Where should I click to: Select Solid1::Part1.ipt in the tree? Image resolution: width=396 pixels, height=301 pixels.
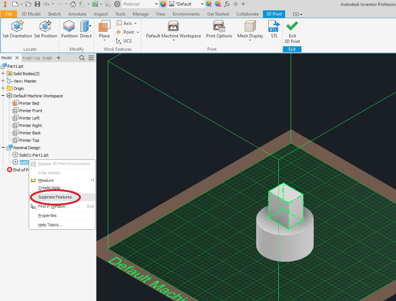[x=34, y=155]
